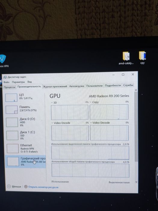This screenshot has width=158, height=211.
Task: Click the 4,0 ГБ memory value
Action: coord(126,162)
